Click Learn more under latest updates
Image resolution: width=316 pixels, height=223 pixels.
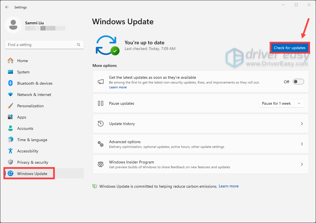(x=118, y=87)
